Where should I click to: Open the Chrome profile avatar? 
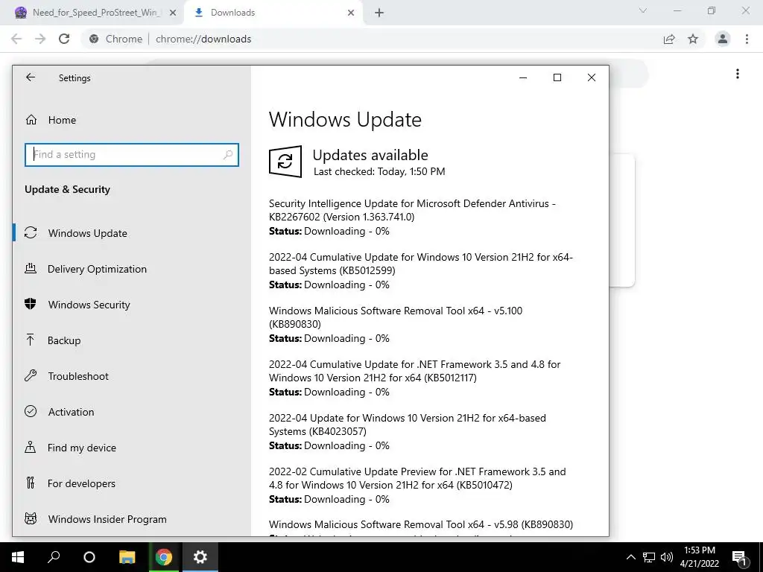point(723,39)
